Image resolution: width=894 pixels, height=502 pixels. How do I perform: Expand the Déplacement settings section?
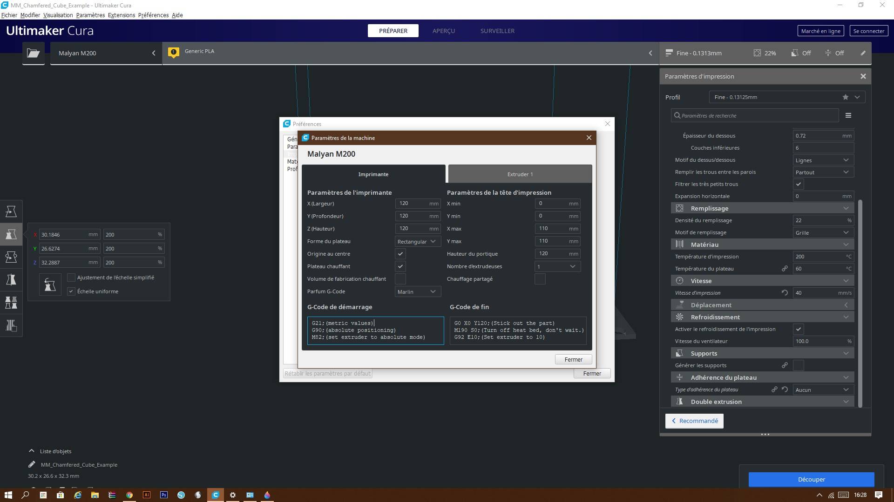tap(762, 305)
